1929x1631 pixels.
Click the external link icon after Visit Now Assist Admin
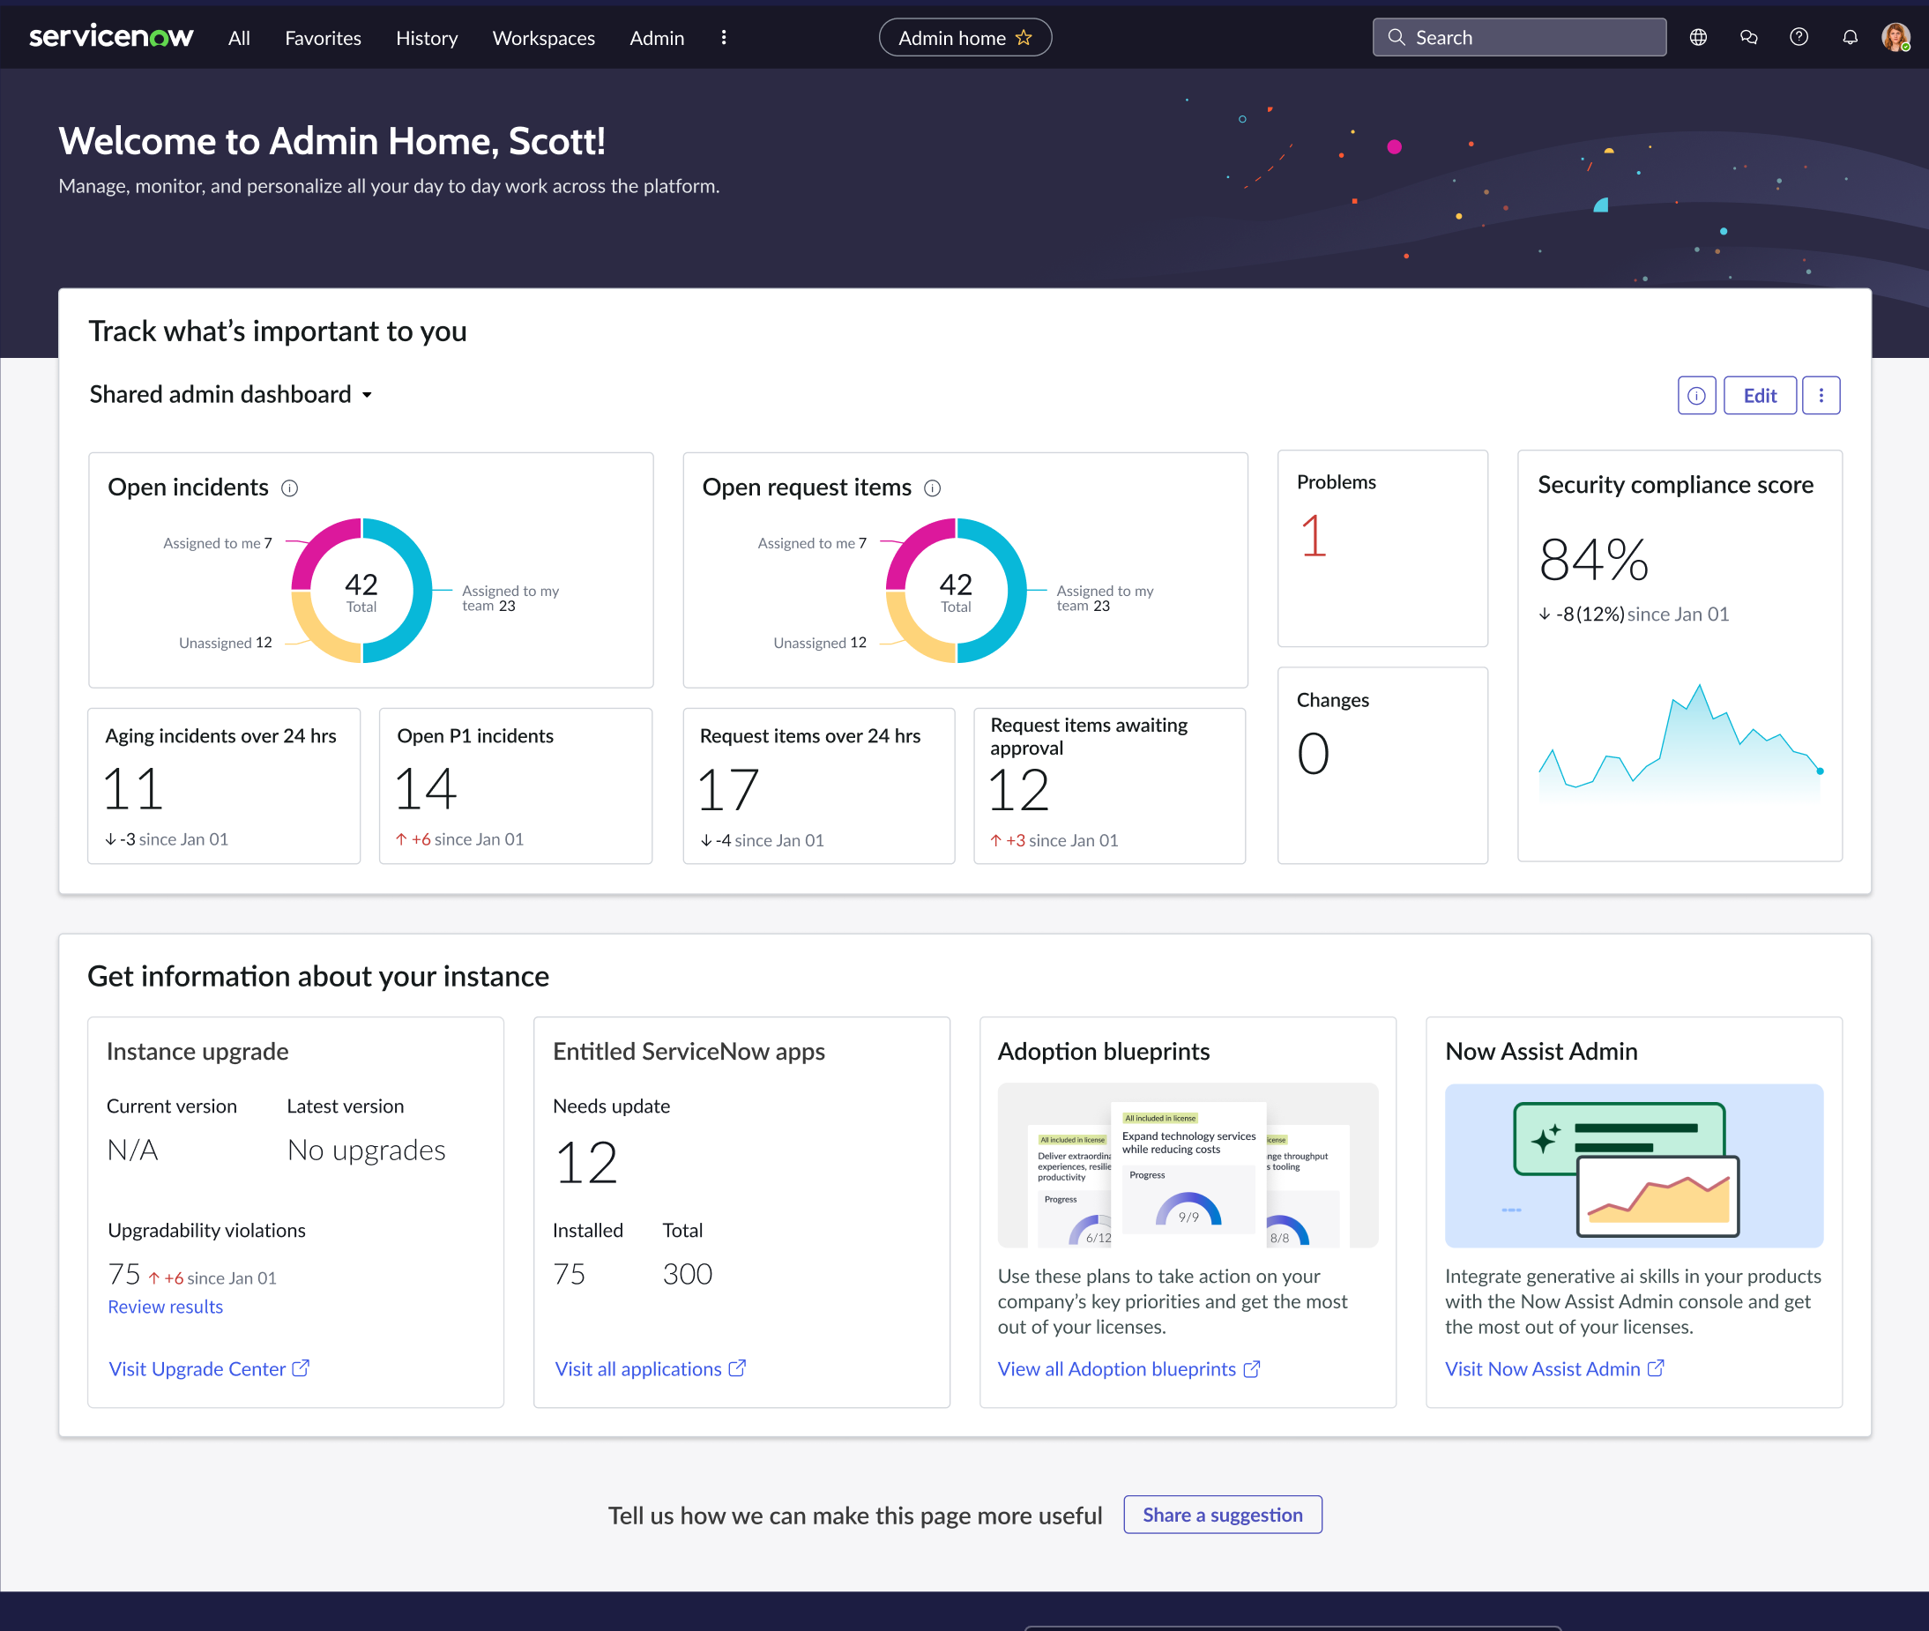[1656, 1368]
